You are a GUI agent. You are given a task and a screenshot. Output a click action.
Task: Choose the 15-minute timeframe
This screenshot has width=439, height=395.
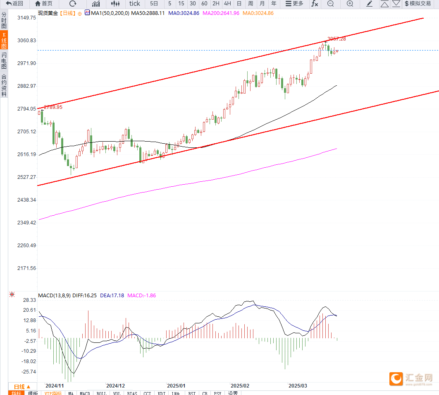[x=181, y=4]
